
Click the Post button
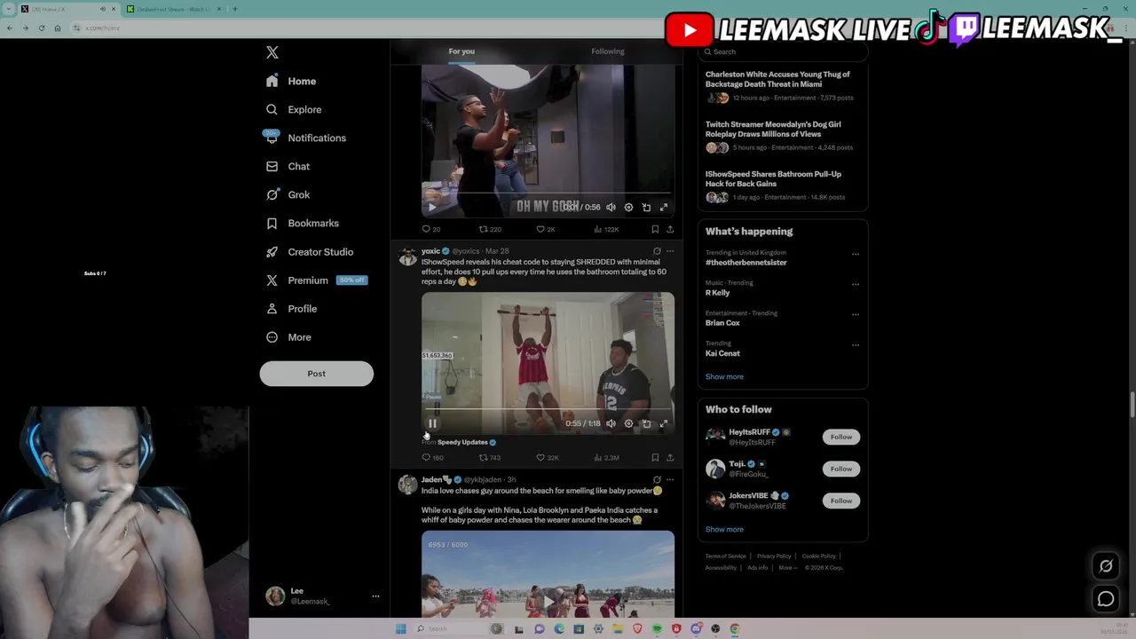(316, 374)
